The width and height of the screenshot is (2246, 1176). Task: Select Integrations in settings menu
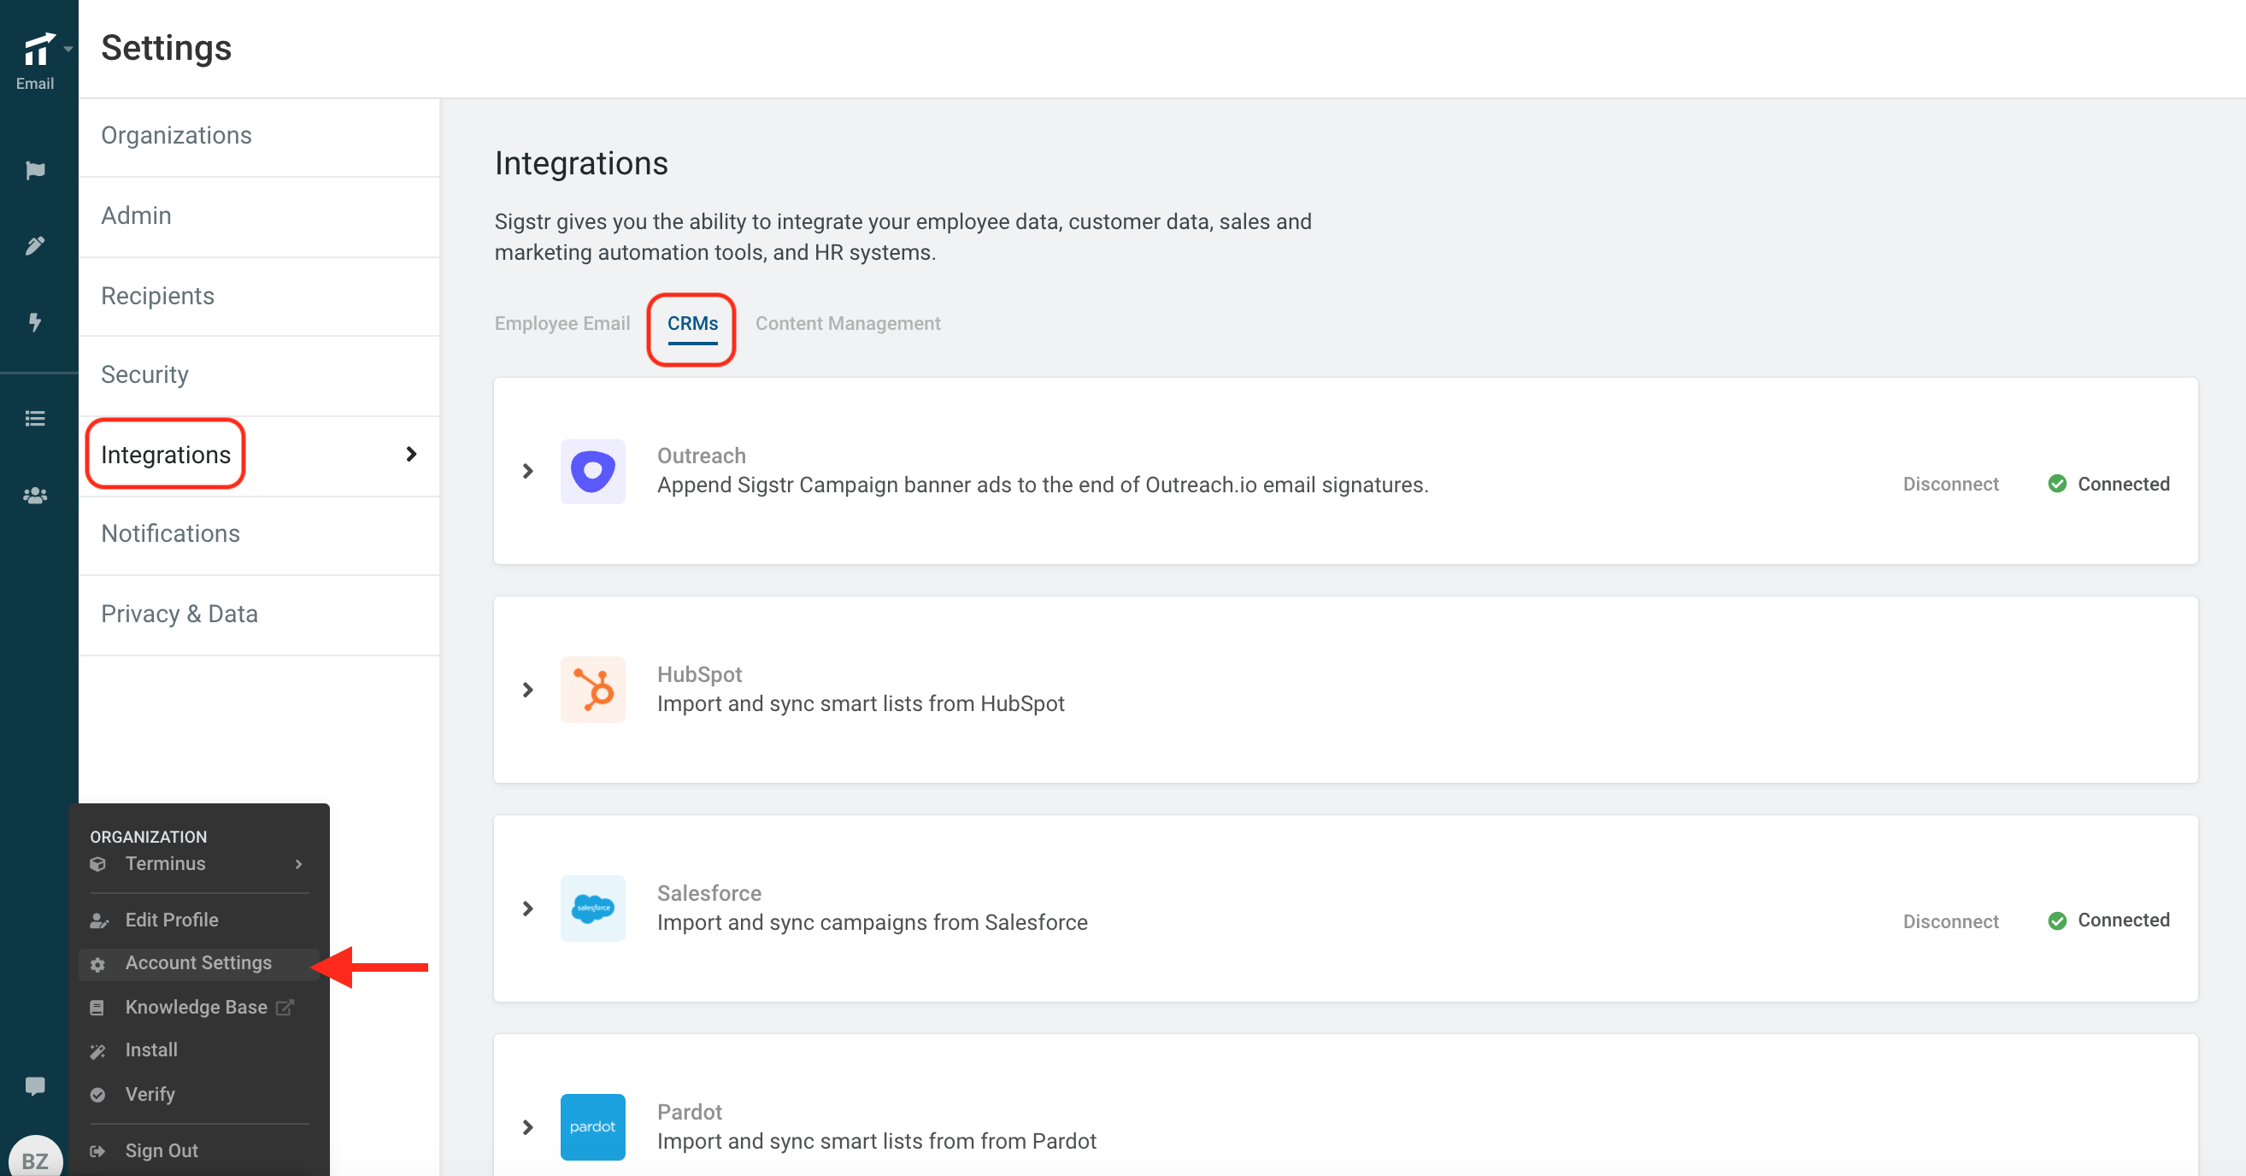(166, 454)
